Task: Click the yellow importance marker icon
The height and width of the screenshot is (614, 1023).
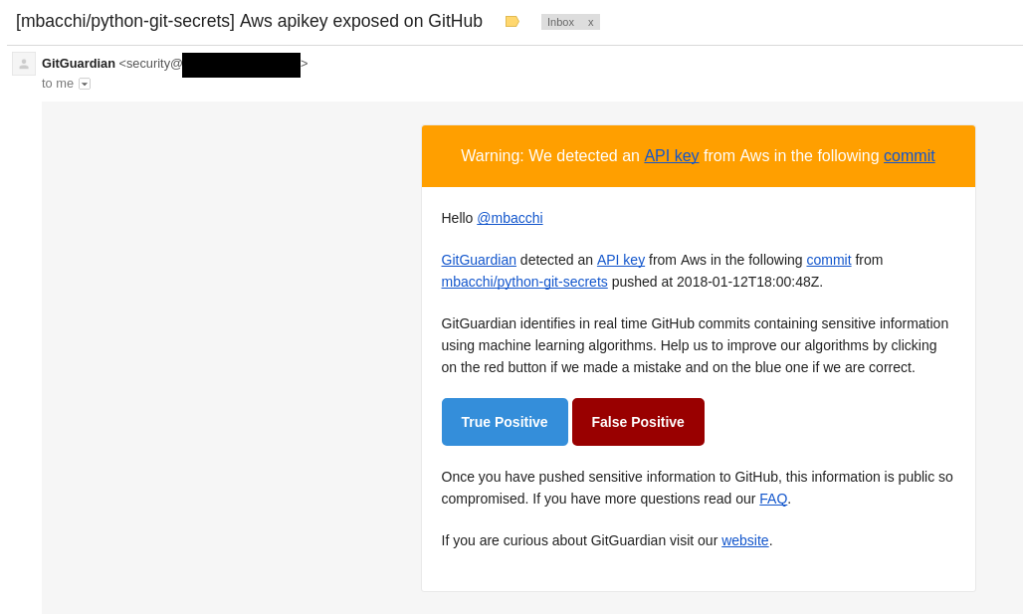Action: pos(511,22)
